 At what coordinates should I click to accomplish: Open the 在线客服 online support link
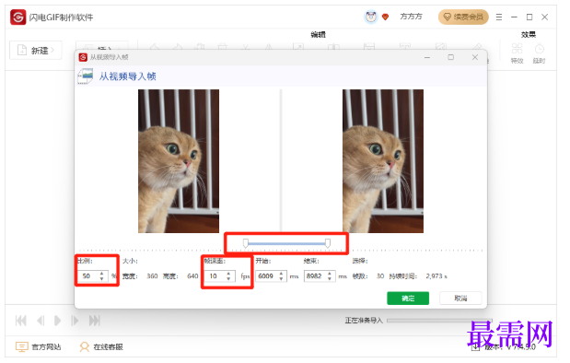(101, 347)
